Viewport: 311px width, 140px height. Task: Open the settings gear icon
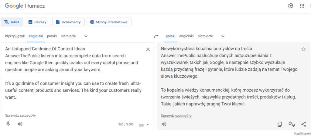click(291, 6)
